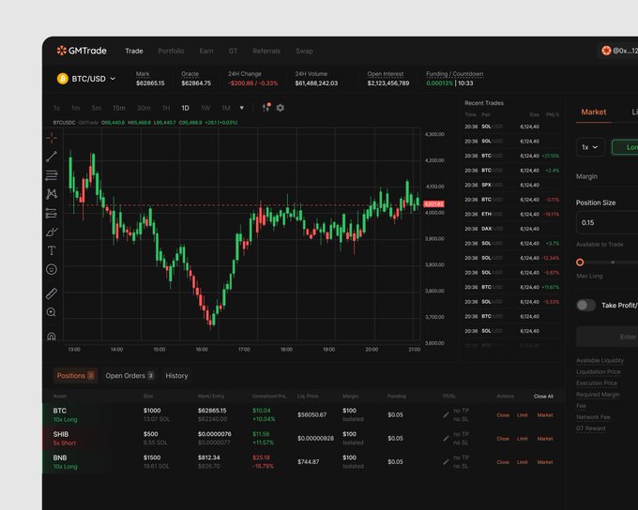Click the ETH row in Recent Trades
Screen dimensions: 638x510
click(x=512, y=215)
